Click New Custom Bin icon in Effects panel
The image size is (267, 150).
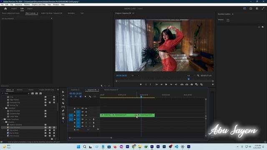click(x=52, y=139)
